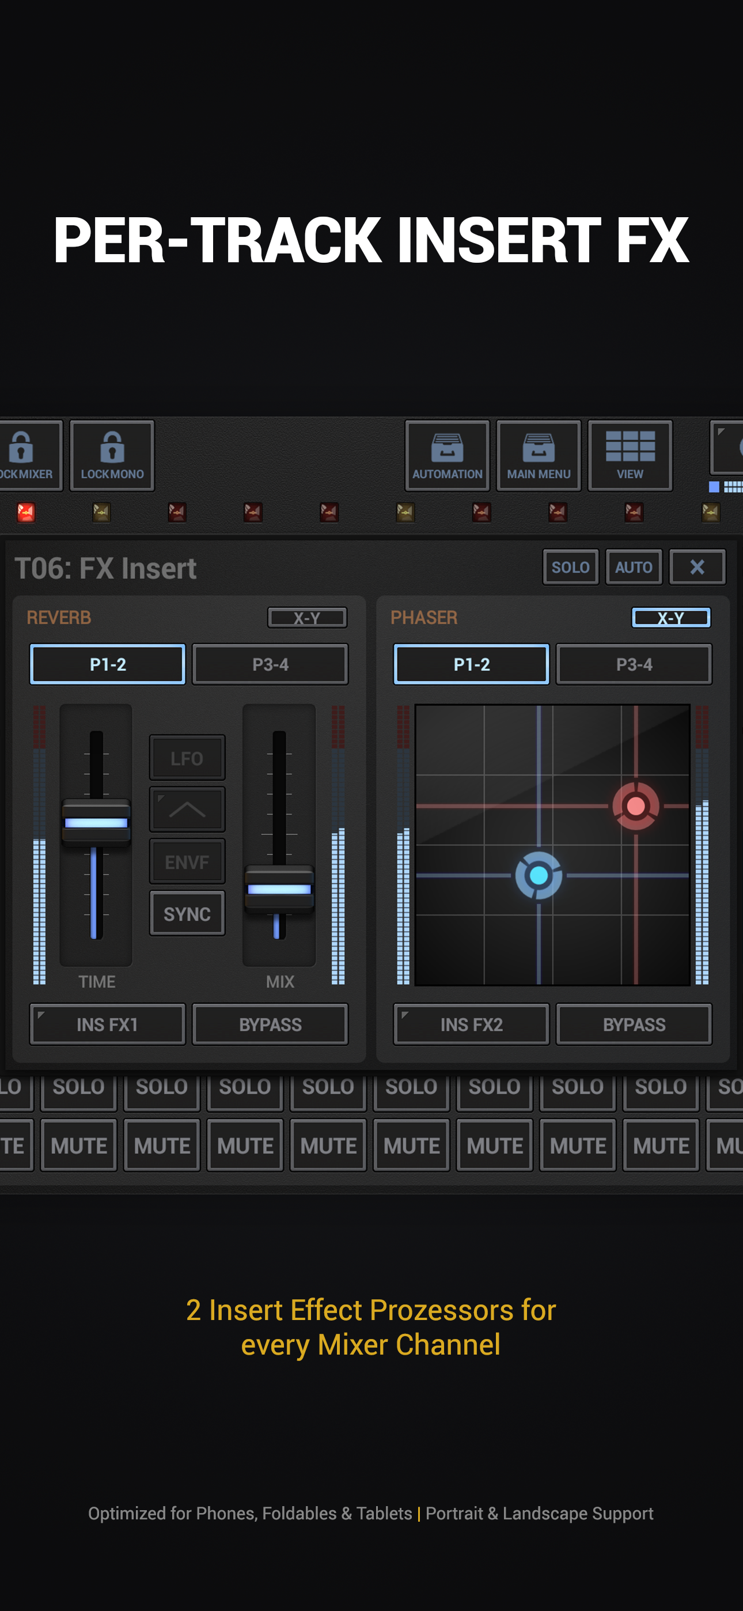Screen dimensions: 743x1611
Task: Toggle the Lock Mono padlock button
Action: [x=112, y=455]
